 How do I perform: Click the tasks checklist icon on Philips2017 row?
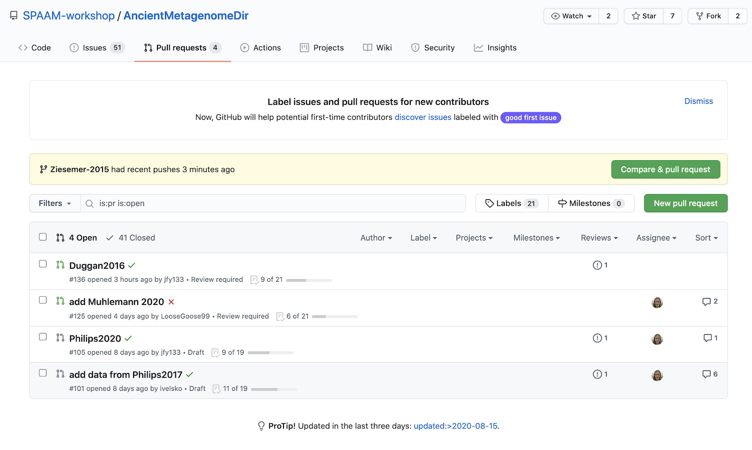(216, 389)
